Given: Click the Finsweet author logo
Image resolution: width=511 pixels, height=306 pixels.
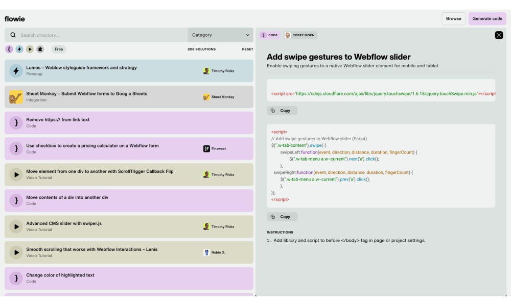Looking at the screenshot, I should tap(206, 148).
